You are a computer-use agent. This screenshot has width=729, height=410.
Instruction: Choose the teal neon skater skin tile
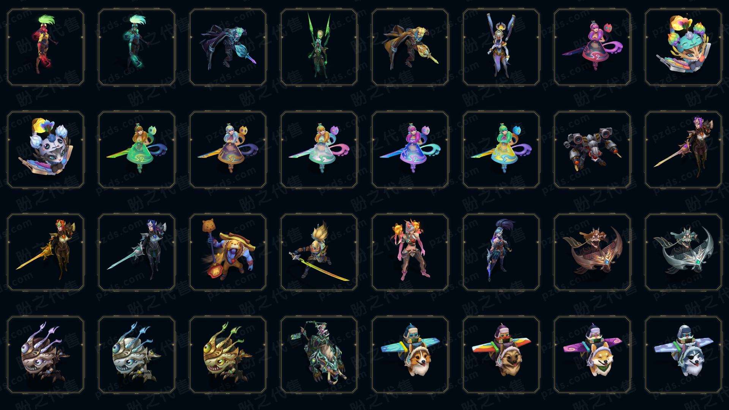click(x=137, y=47)
